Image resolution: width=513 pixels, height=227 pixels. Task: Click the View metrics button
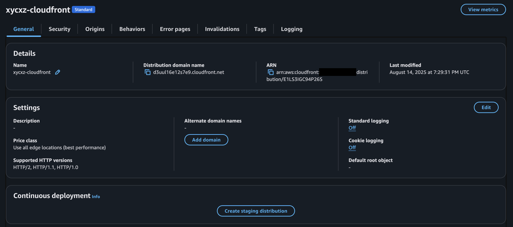[483, 10]
